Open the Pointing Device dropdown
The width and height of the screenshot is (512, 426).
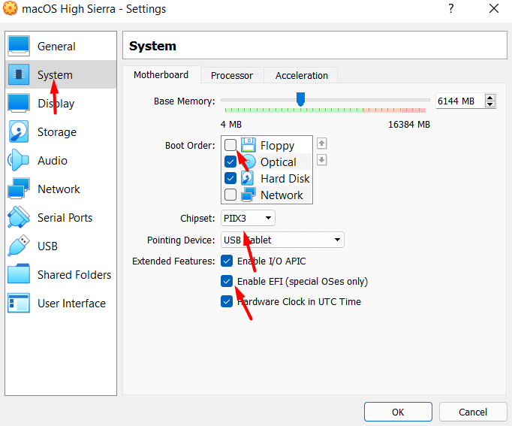click(x=282, y=240)
